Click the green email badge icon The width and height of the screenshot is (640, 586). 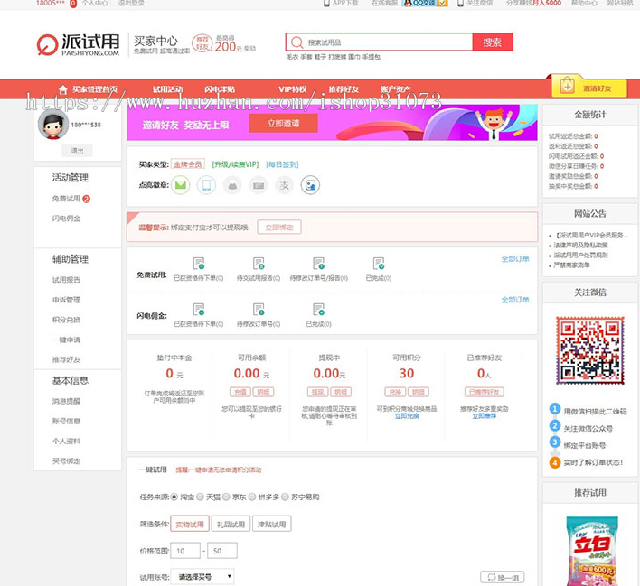click(181, 185)
